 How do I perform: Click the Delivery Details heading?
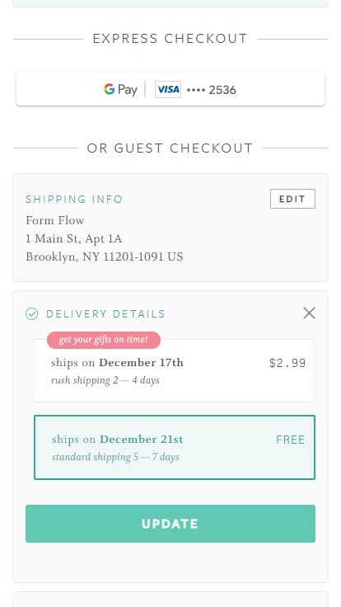tap(105, 314)
